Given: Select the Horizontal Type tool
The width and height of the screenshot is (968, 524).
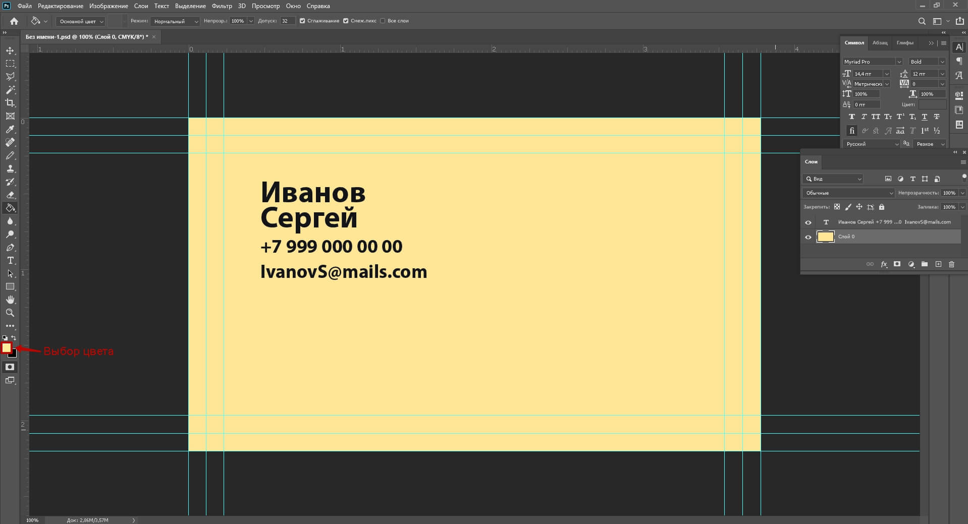Looking at the screenshot, I should pos(10,261).
